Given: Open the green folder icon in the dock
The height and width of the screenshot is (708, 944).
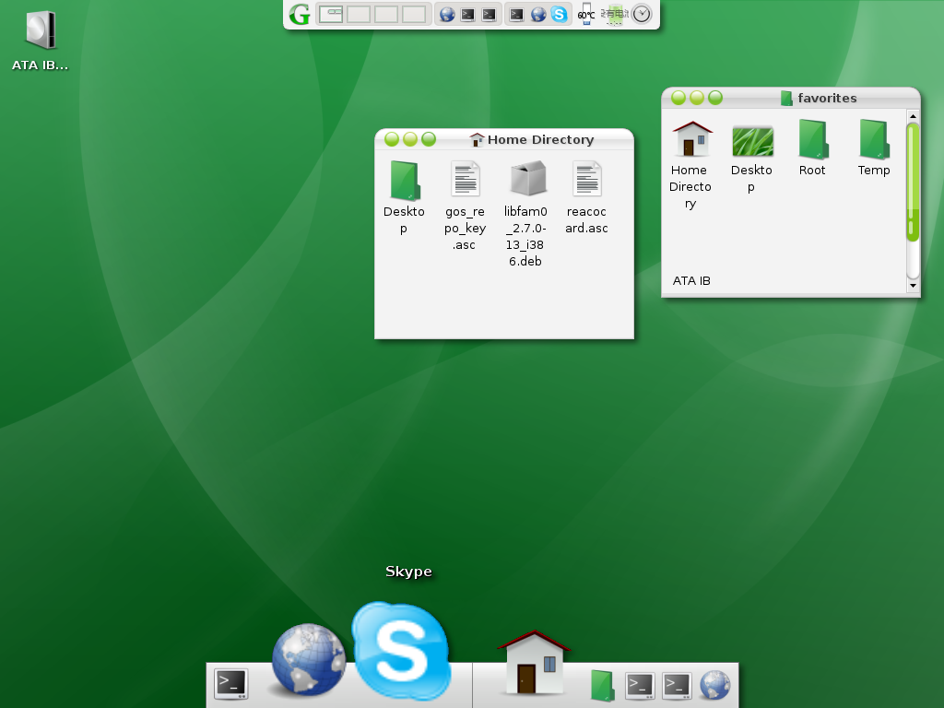Looking at the screenshot, I should tap(602, 685).
